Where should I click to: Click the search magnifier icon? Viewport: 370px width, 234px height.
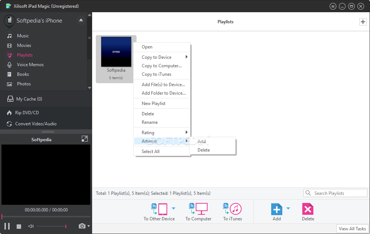pyautogui.click(x=308, y=193)
